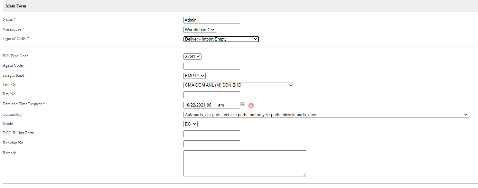
Task: Expand the Commodity dropdown list
Action: coord(326,115)
